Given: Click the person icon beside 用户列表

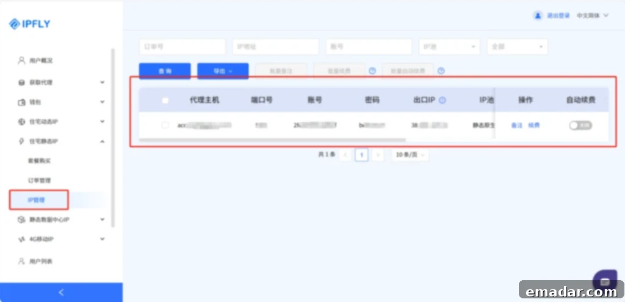Looking at the screenshot, I should click(x=21, y=261).
